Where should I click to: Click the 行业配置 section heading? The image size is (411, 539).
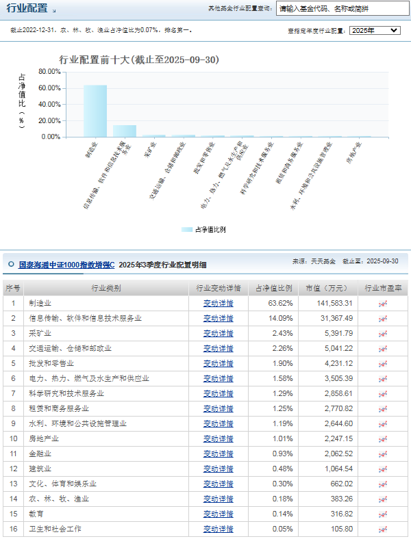tap(27, 8)
